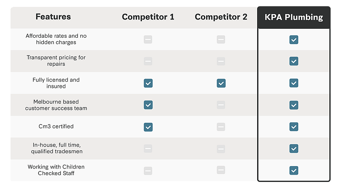Click Competitor 2 transparent pricing dash box

(x=221, y=61)
